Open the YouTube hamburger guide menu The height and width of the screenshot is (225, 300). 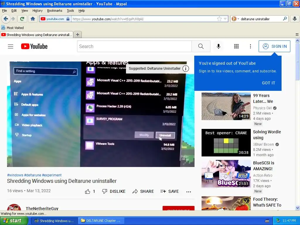[x=11, y=46]
